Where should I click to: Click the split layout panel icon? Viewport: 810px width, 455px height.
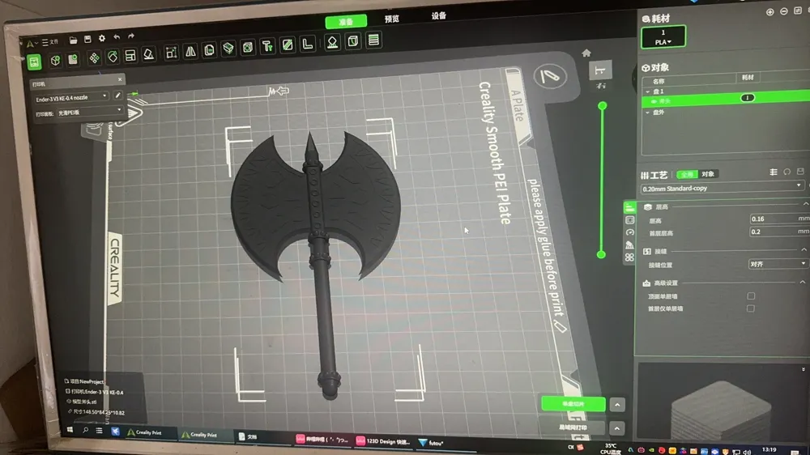click(130, 56)
